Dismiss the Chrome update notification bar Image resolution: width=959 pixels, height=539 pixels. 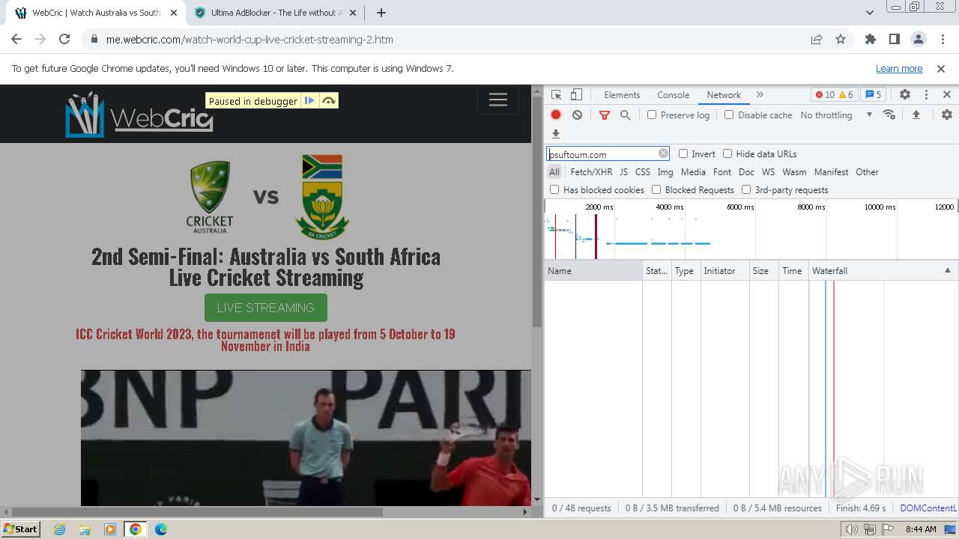[x=941, y=68]
